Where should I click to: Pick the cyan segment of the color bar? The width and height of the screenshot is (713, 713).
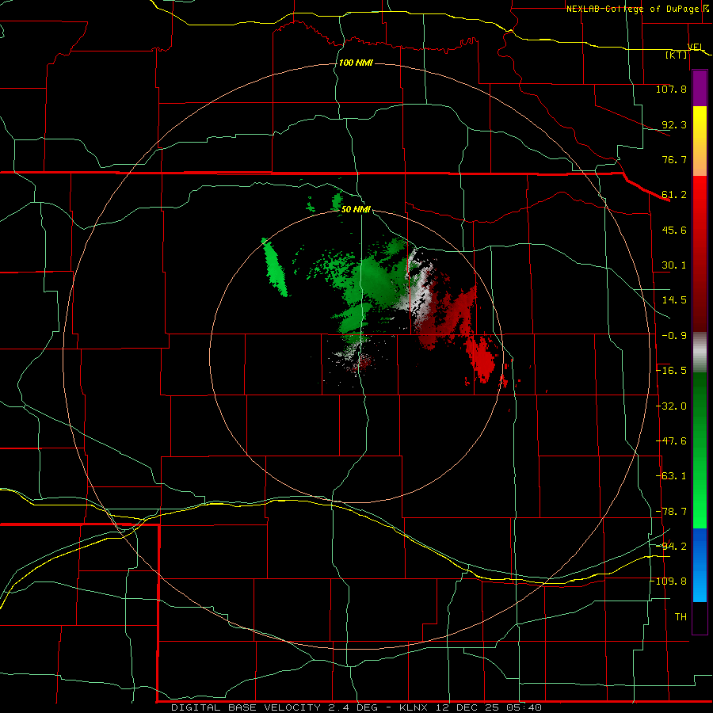click(700, 589)
